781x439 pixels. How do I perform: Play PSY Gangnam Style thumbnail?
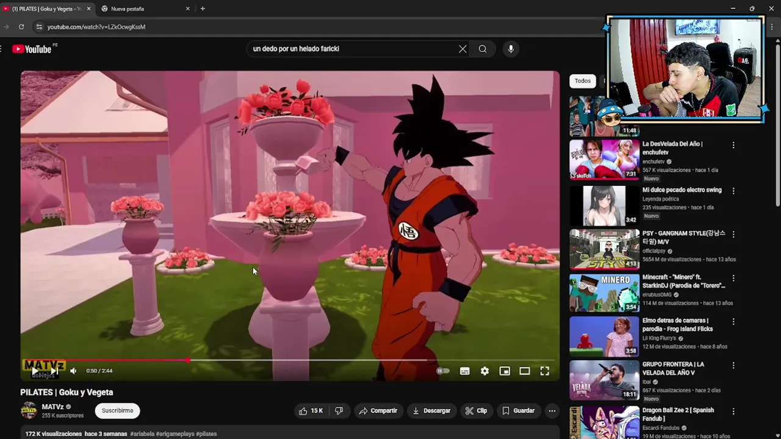click(x=604, y=249)
